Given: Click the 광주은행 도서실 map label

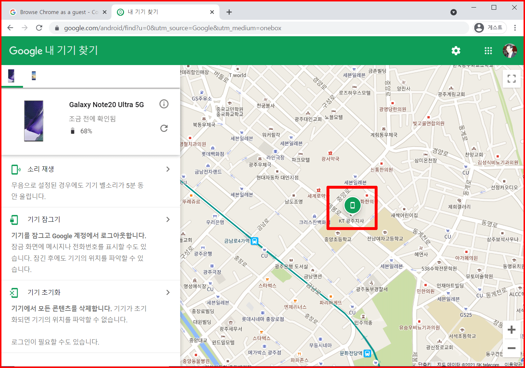Looking at the screenshot, I should 291,266.
